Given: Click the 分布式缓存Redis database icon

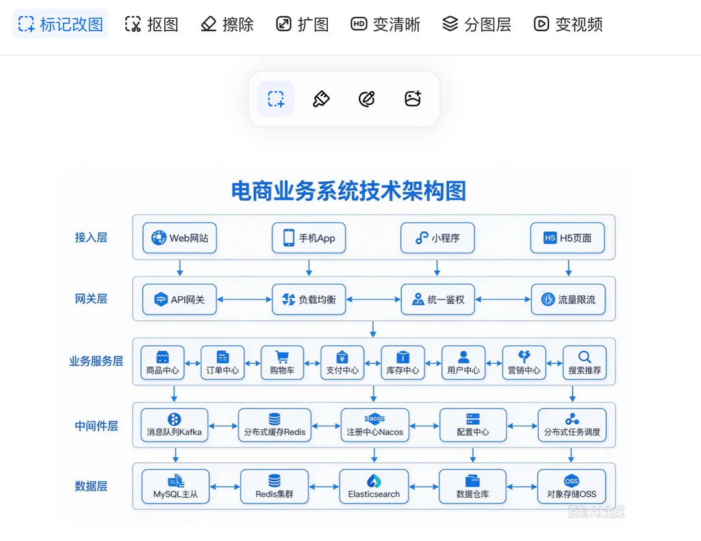Looking at the screenshot, I should 275,420.
